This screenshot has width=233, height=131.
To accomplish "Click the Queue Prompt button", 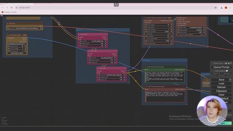I will click(221, 67).
